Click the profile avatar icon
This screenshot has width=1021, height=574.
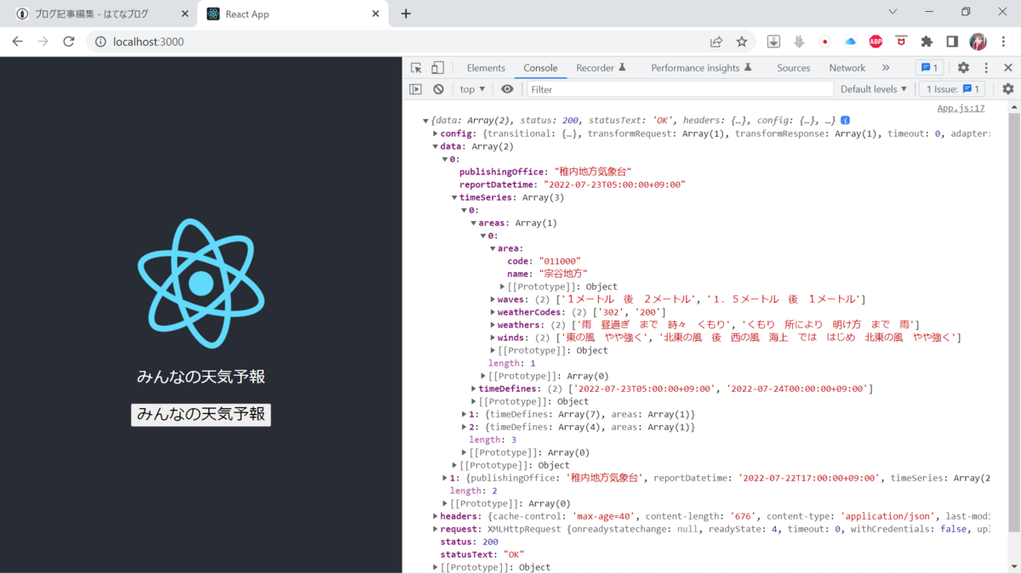(x=978, y=42)
